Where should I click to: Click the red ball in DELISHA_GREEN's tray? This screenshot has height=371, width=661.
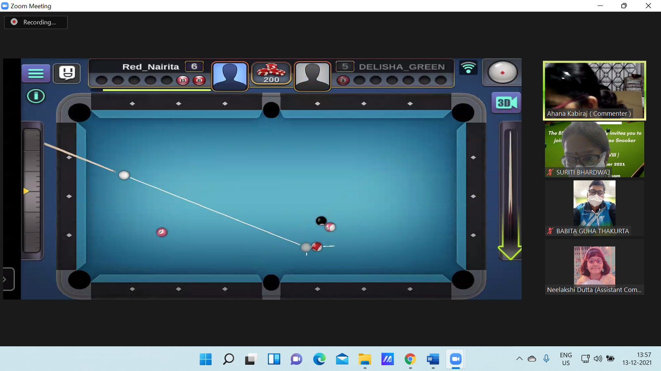coord(343,80)
